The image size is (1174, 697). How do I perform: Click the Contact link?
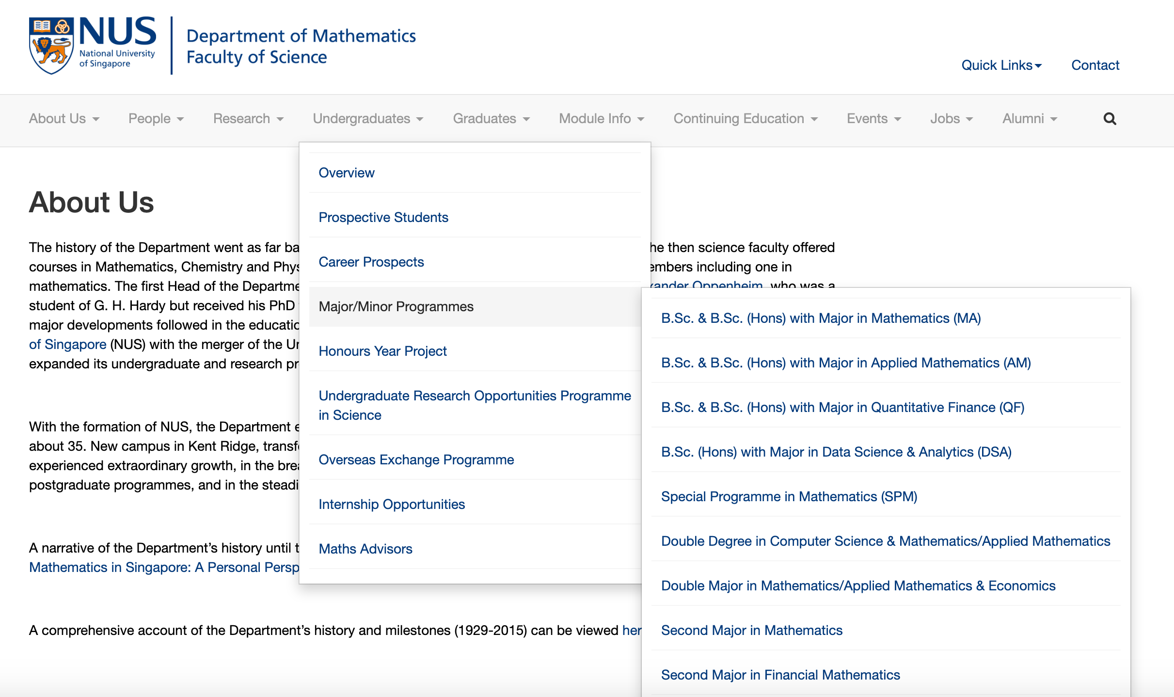1095,65
